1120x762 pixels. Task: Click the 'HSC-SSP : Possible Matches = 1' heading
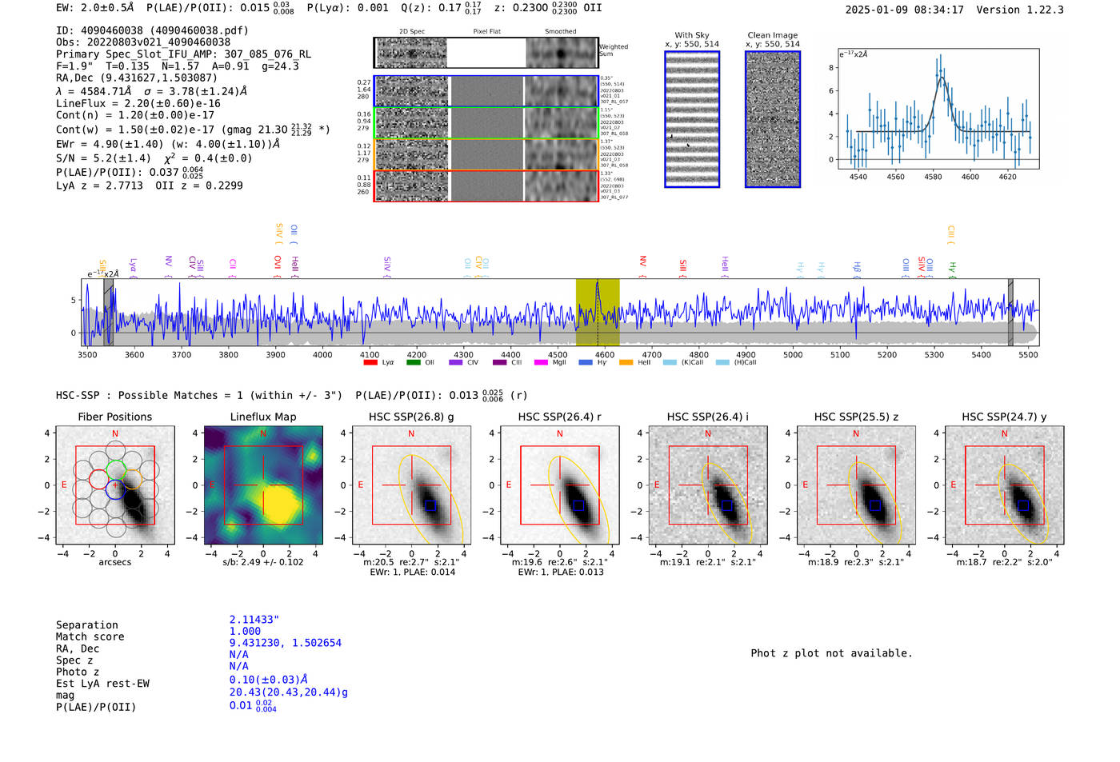pyautogui.click(x=150, y=395)
